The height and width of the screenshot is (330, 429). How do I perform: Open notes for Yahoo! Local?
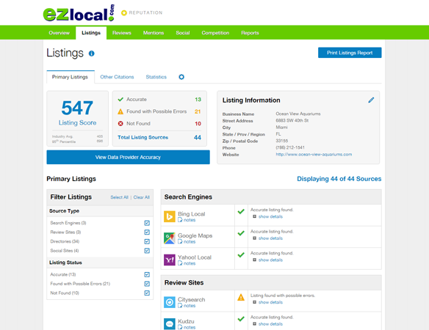click(187, 263)
